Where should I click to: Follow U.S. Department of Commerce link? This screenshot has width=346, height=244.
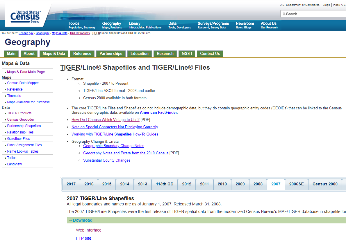point(299,5)
